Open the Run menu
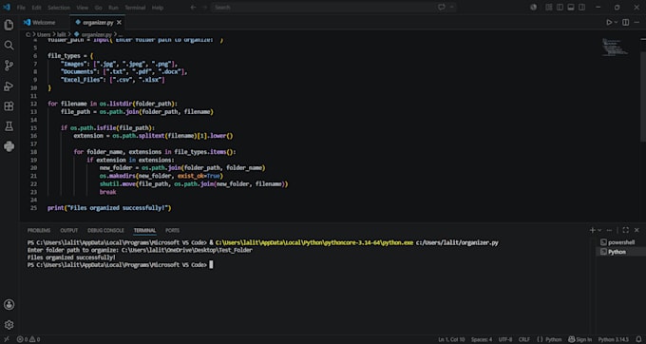The height and width of the screenshot is (344, 646). [x=113, y=8]
